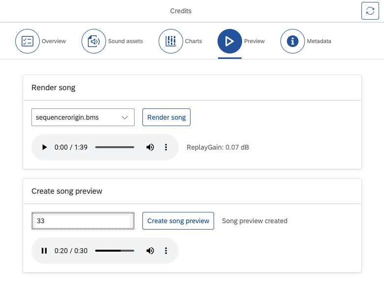The height and width of the screenshot is (286, 384).
Task: Seek in the rendered song progress bar
Action: click(114, 147)
